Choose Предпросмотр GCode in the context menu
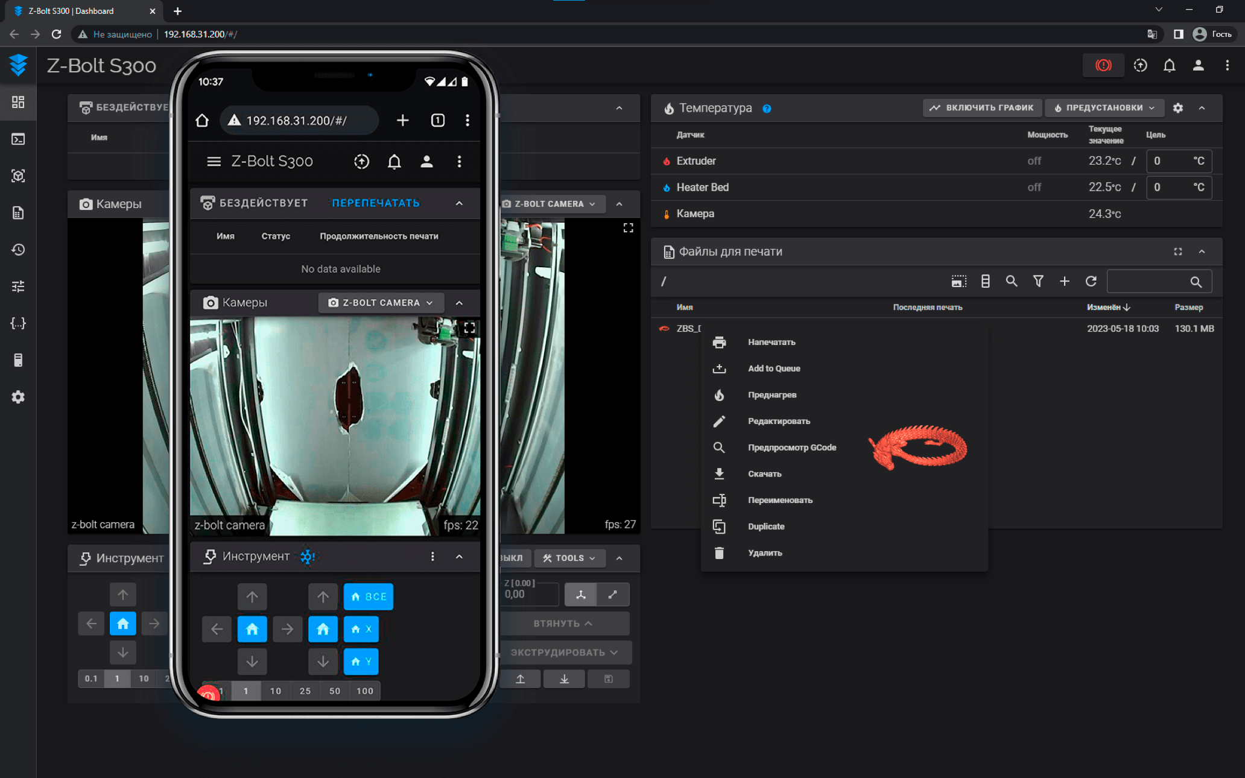This screenshot has width=1245, height=778. tap(844, 448)
